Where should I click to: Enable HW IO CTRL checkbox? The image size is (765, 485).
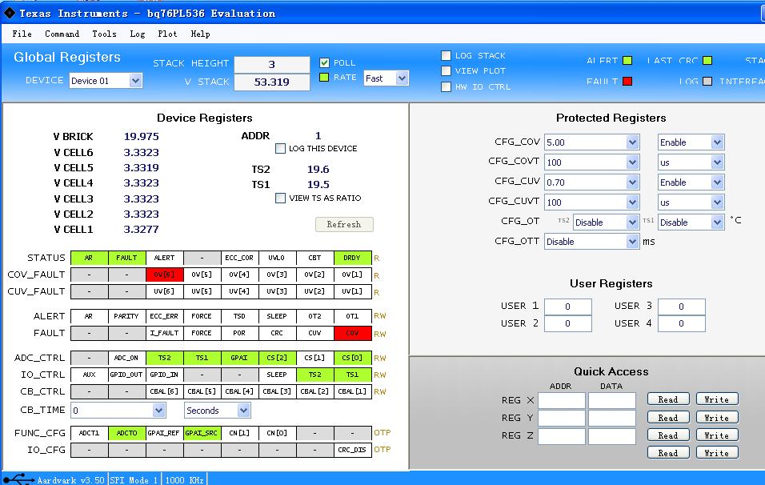[x=446, y=87]
